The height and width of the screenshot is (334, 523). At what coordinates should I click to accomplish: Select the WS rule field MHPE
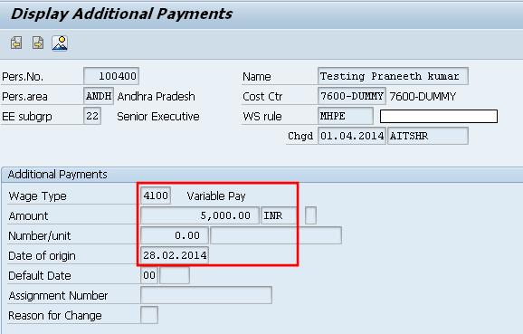346,116
